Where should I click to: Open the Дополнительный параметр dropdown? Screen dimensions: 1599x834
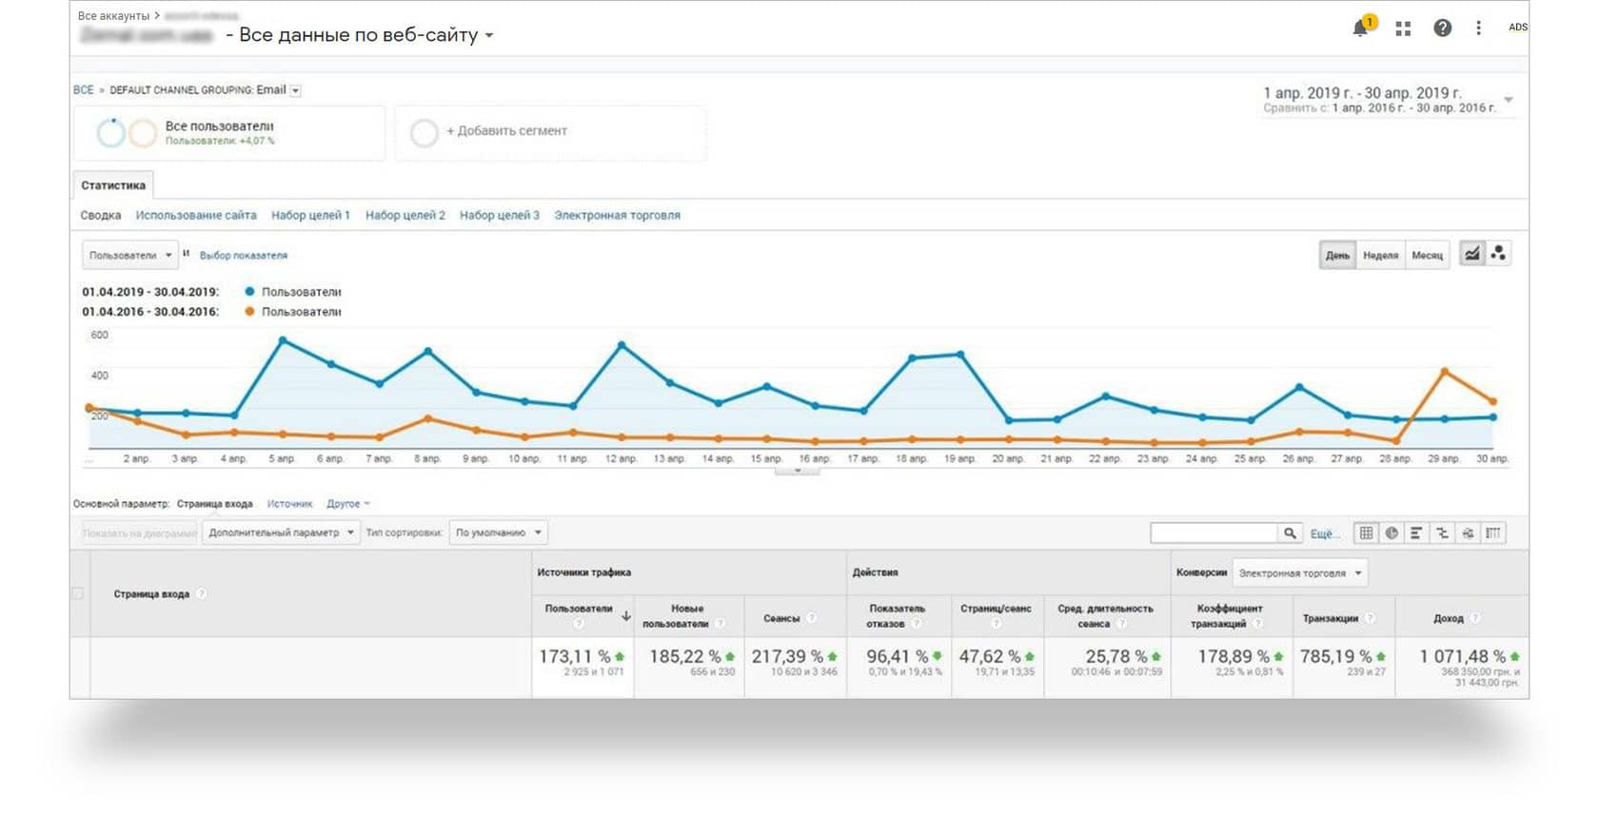pyautogui.click(x=281, y=533)
